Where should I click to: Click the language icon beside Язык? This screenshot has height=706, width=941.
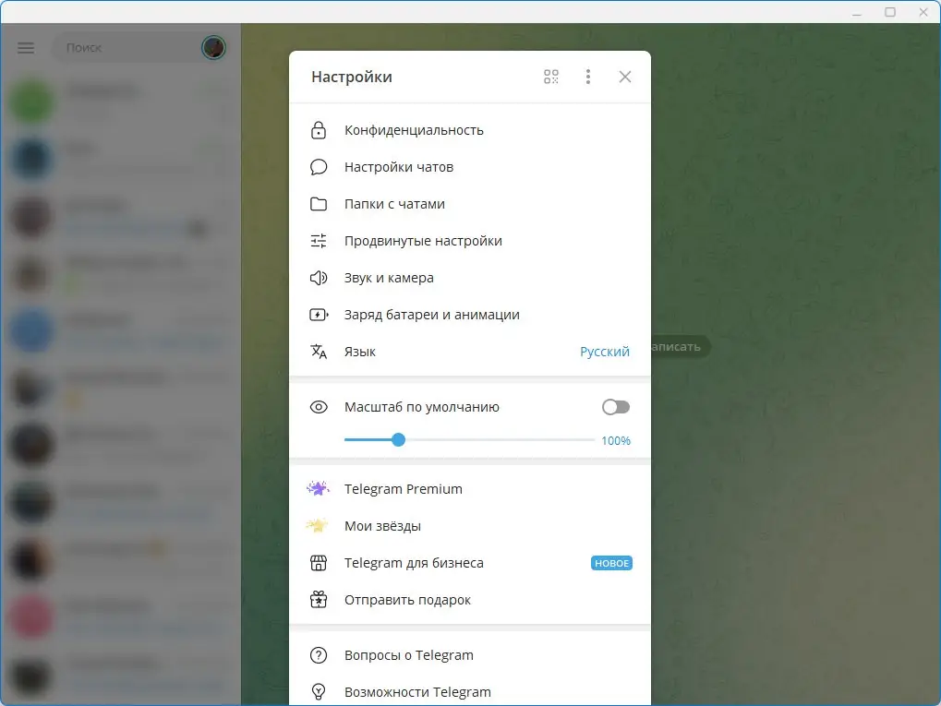(319, 352)
